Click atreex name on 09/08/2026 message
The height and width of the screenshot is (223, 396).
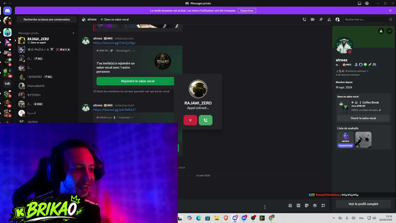98,38
